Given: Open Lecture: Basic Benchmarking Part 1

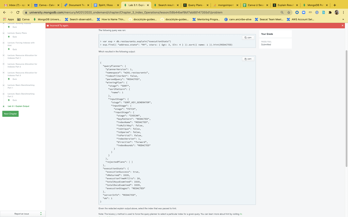Looking at the screenshot, I should 21,86.
